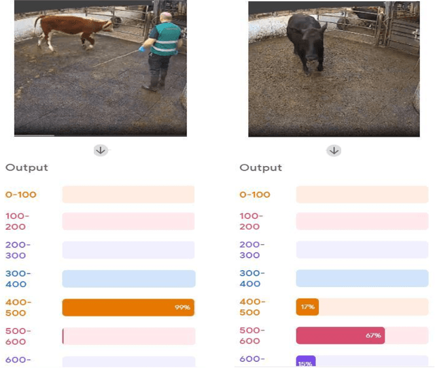Select the 0-100 bar in black cow output

point(362,195)
